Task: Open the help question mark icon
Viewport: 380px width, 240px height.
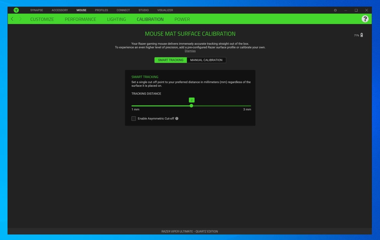Action: click(x=365, y=19)
